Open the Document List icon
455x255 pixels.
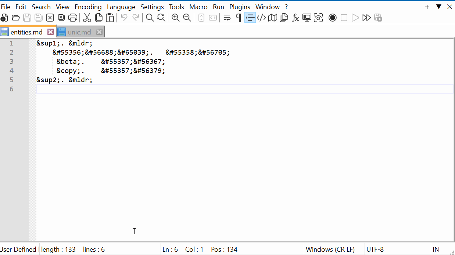pos(284,18)
